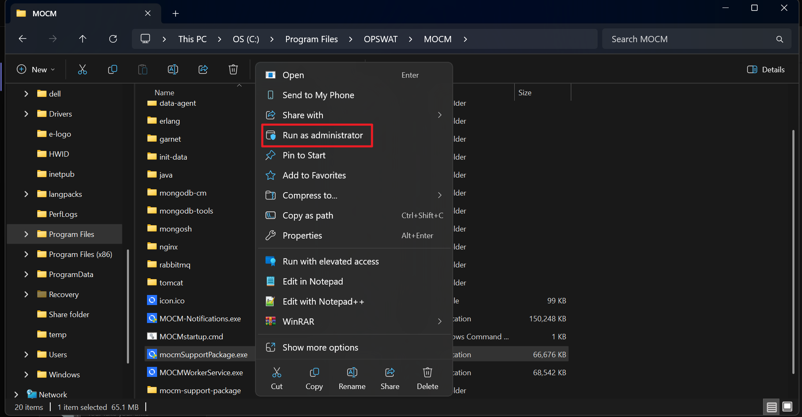This screenshot has height=417, width=802.
Task: Open the New dropdown button
Action: (36, 69)
